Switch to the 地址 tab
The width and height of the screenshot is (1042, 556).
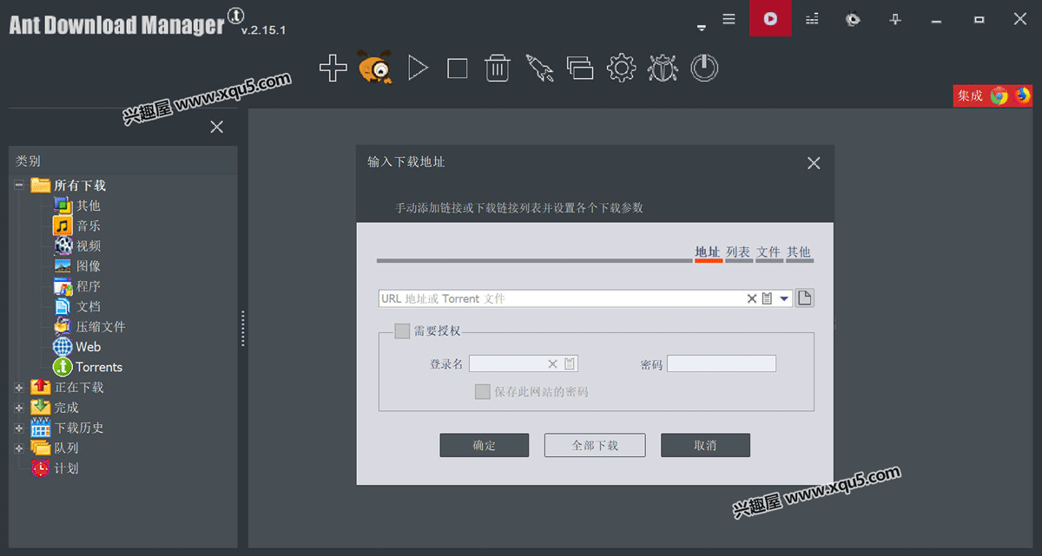(x=708, y=252)
